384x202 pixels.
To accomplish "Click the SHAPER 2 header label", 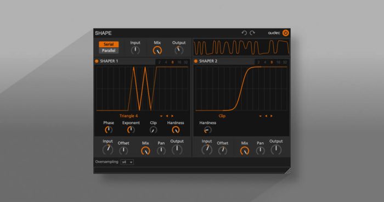I will coord(208,61).
